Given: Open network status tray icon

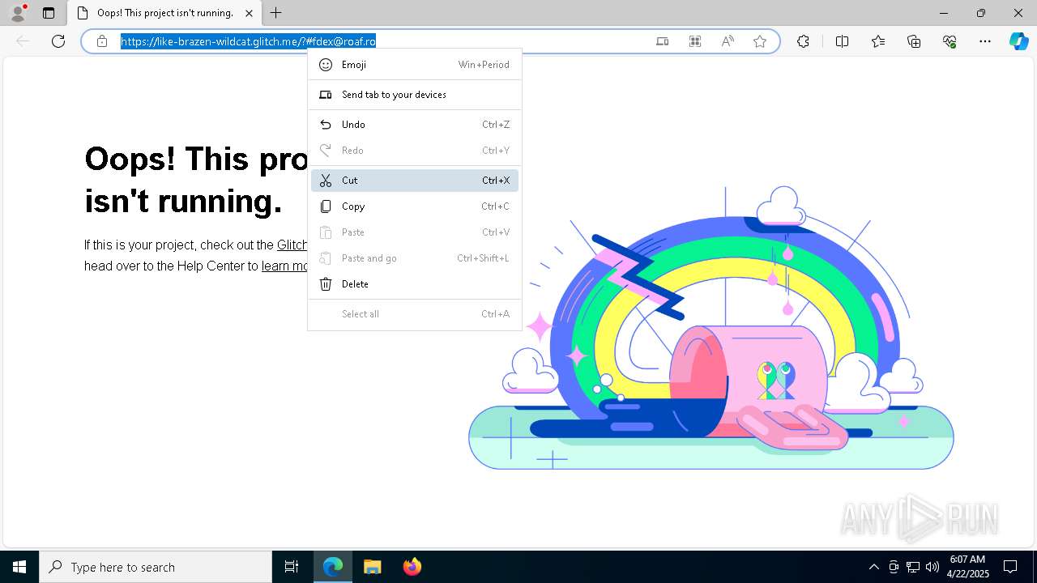Looking at the screenshot, I should (913, 567).
